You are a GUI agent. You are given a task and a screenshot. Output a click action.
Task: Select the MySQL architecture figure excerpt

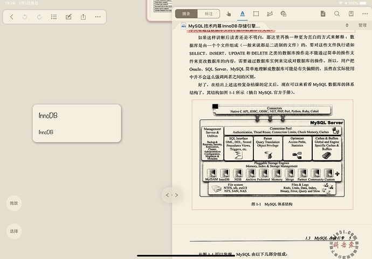pyautogui.click(x=272, y=155)
